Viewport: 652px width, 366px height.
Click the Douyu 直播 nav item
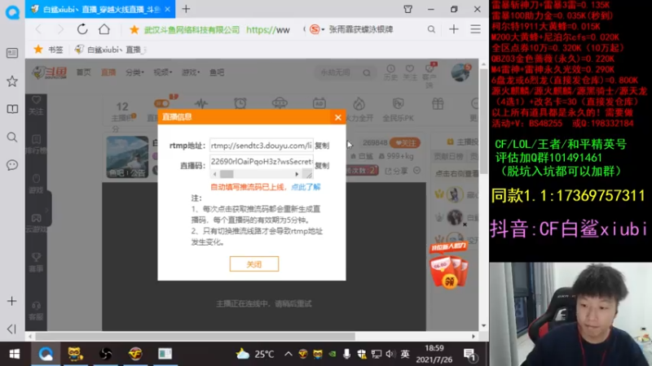(x=108, y=72)
